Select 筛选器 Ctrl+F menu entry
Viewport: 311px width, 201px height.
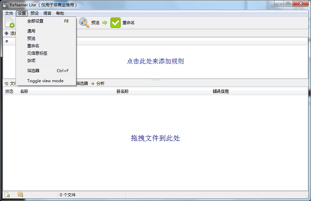46,71
